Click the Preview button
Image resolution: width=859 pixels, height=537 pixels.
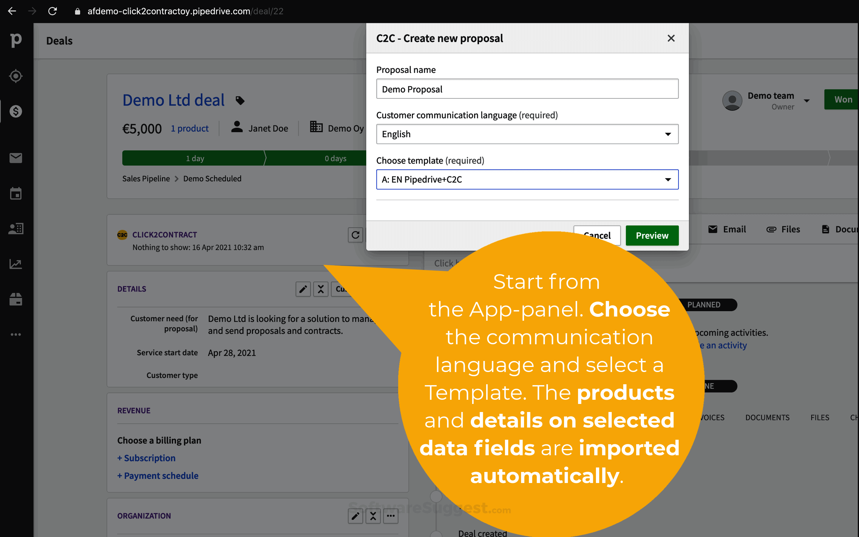[x=652, y=235]
